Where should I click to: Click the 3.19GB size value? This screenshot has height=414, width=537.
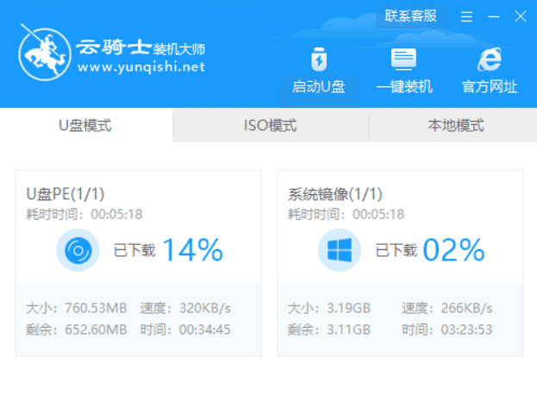(348, 308)
